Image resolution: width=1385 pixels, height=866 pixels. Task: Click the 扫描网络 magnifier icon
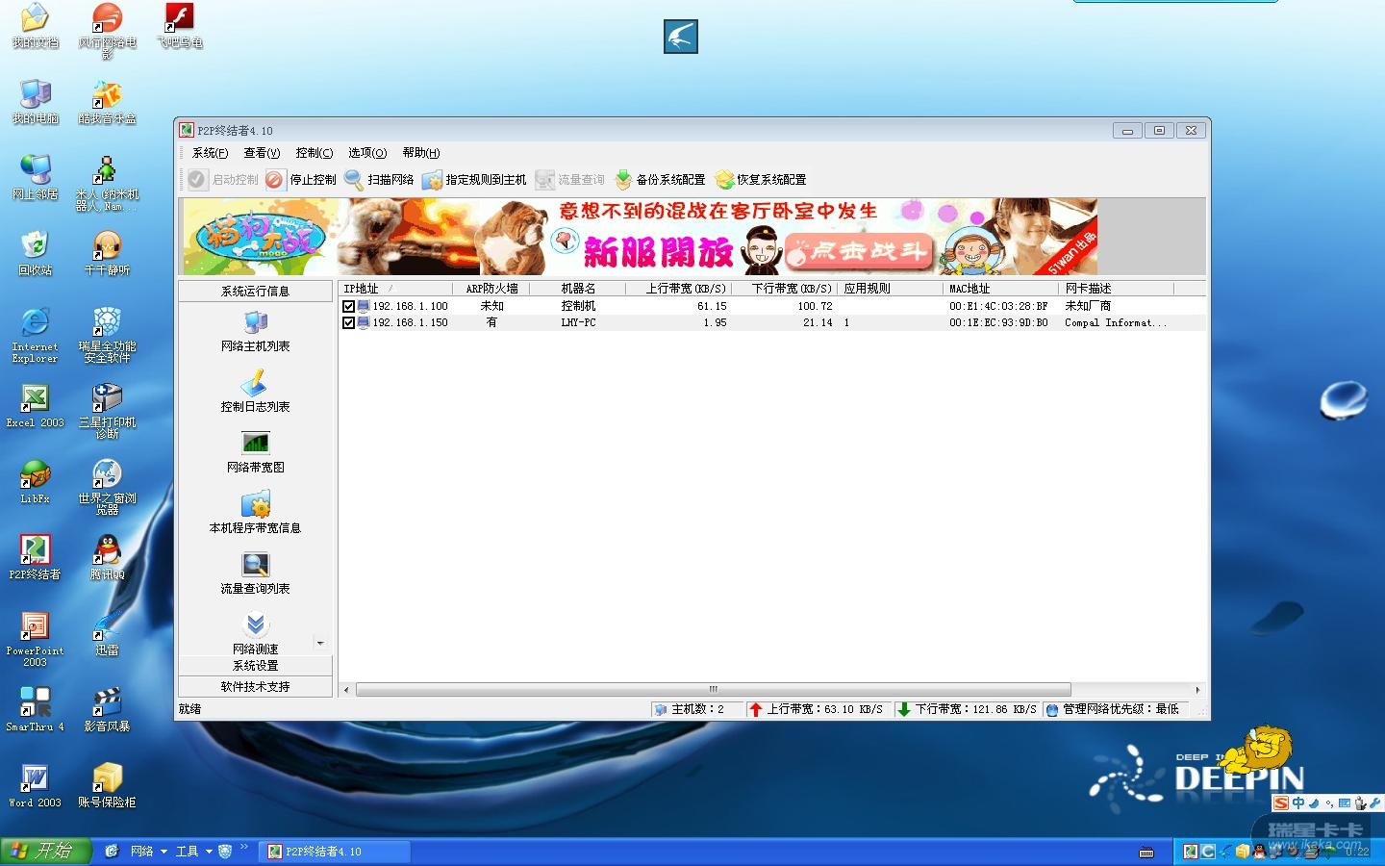353,180
